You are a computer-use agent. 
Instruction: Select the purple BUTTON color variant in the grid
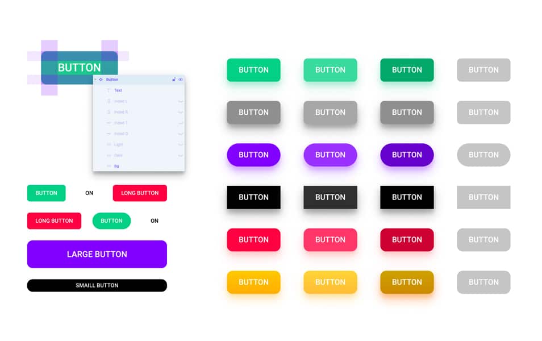point(253,155)
